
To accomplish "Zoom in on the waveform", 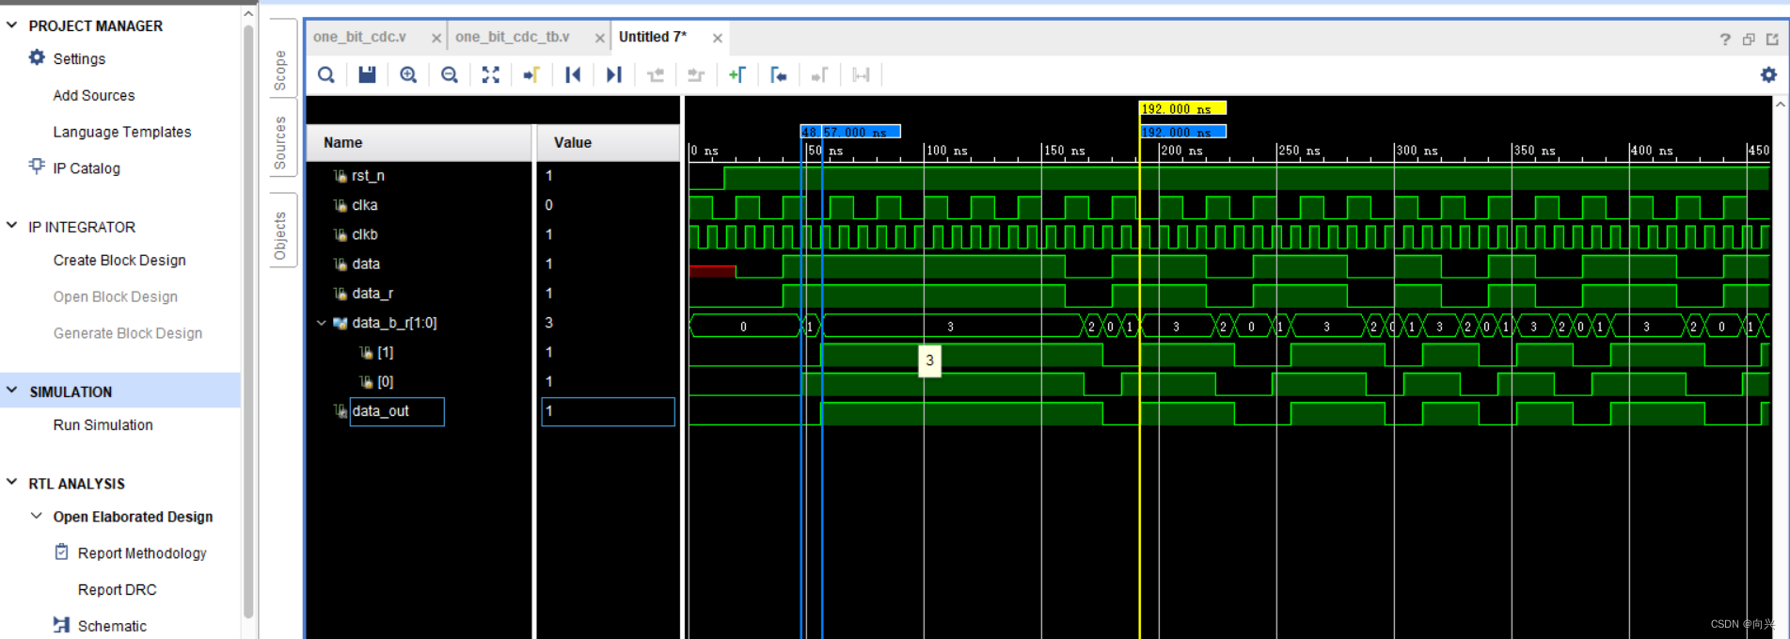I will coord(408,74).
